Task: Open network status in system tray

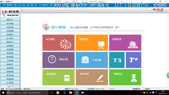Action: coord(147,93)
